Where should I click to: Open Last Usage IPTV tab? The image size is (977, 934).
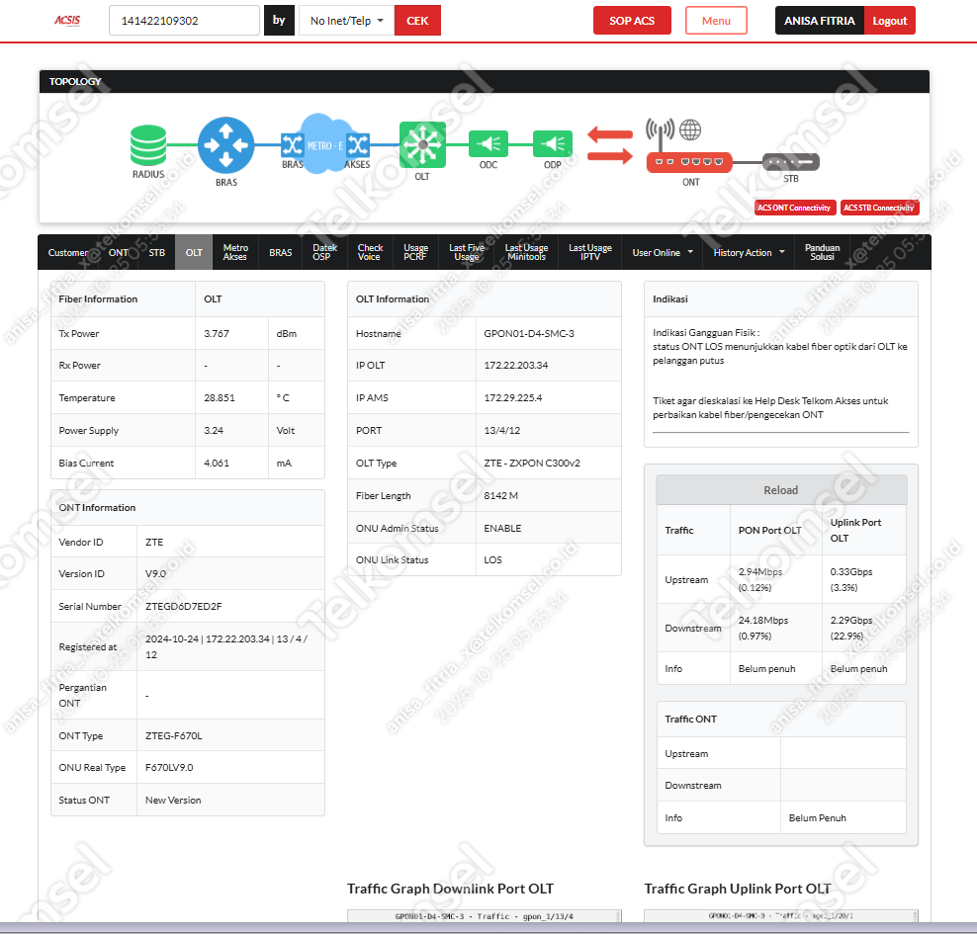point(590,252)
